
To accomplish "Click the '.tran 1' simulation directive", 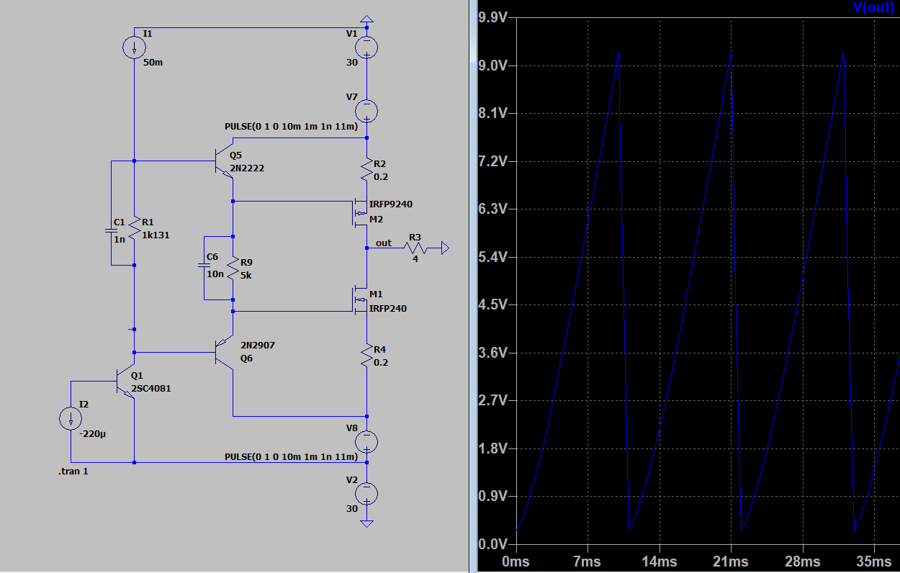I will (73, 472).
